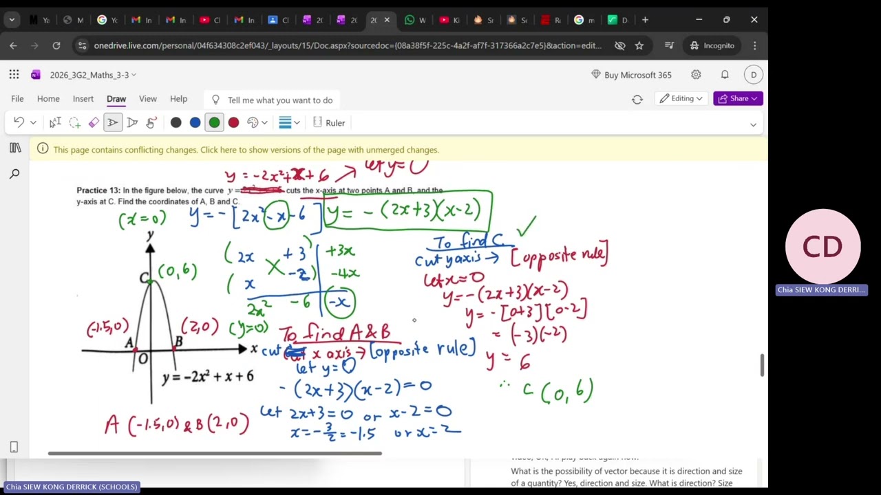Screen dimensions: 881x495
Task: Expand the ribbon chevron at right
Action: pyautogui.click(x=753, y=124)
